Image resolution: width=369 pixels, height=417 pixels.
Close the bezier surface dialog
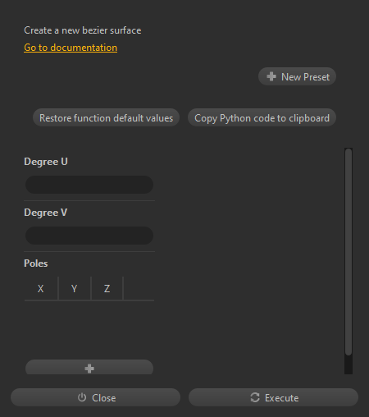95,397
